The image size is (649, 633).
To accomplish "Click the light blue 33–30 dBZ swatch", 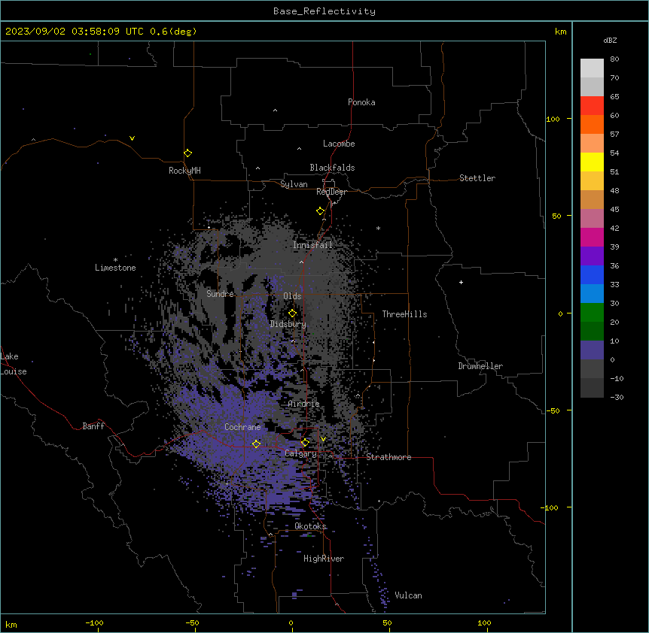I will 592,294.
